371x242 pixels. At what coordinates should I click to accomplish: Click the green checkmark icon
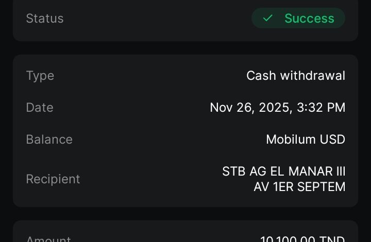(x=267, y=19)
